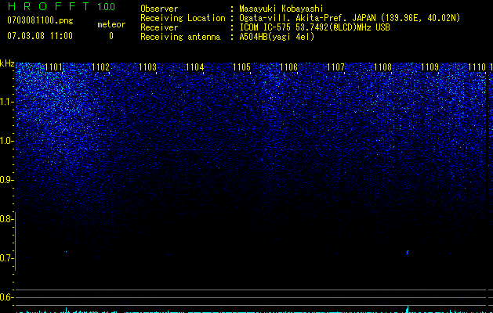Select observer name Masayuki Kobayashi

281,9
